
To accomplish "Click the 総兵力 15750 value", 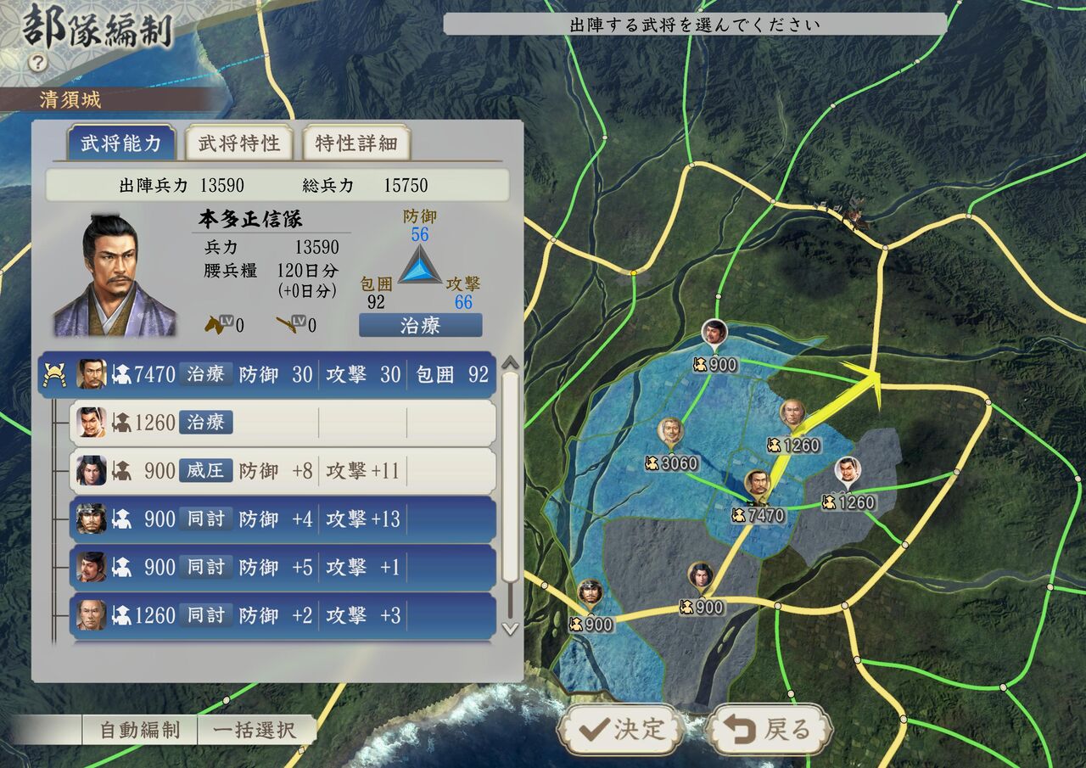I will (406, 185).
